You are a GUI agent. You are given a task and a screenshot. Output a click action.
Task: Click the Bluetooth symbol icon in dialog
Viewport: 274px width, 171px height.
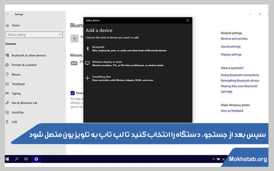coord(88,48)
